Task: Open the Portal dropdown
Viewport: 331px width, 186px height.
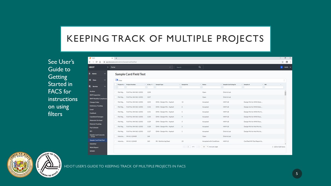Action: (x=141, y=67)
